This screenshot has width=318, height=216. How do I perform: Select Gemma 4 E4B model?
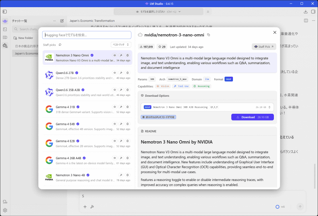click(x=87, y=126)
